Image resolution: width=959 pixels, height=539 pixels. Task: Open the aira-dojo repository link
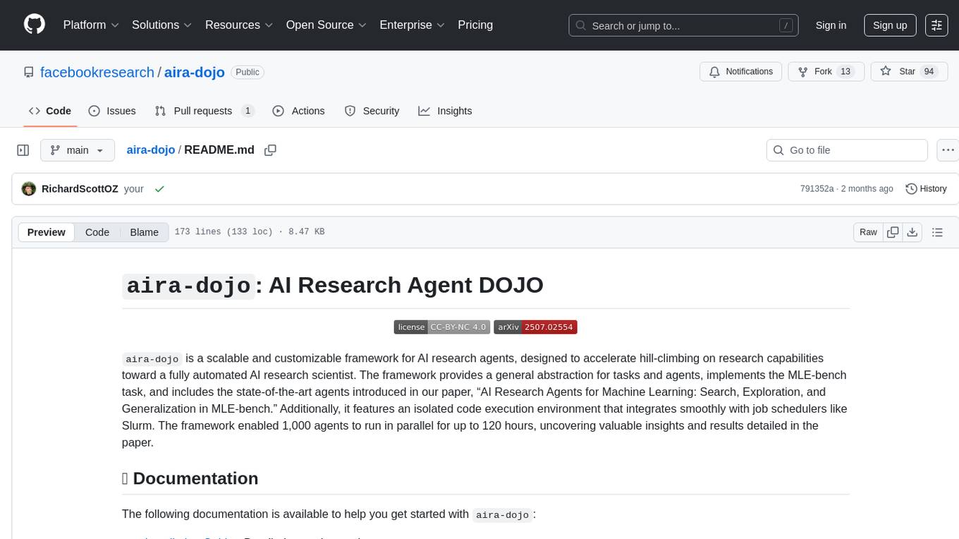point(195,72)
